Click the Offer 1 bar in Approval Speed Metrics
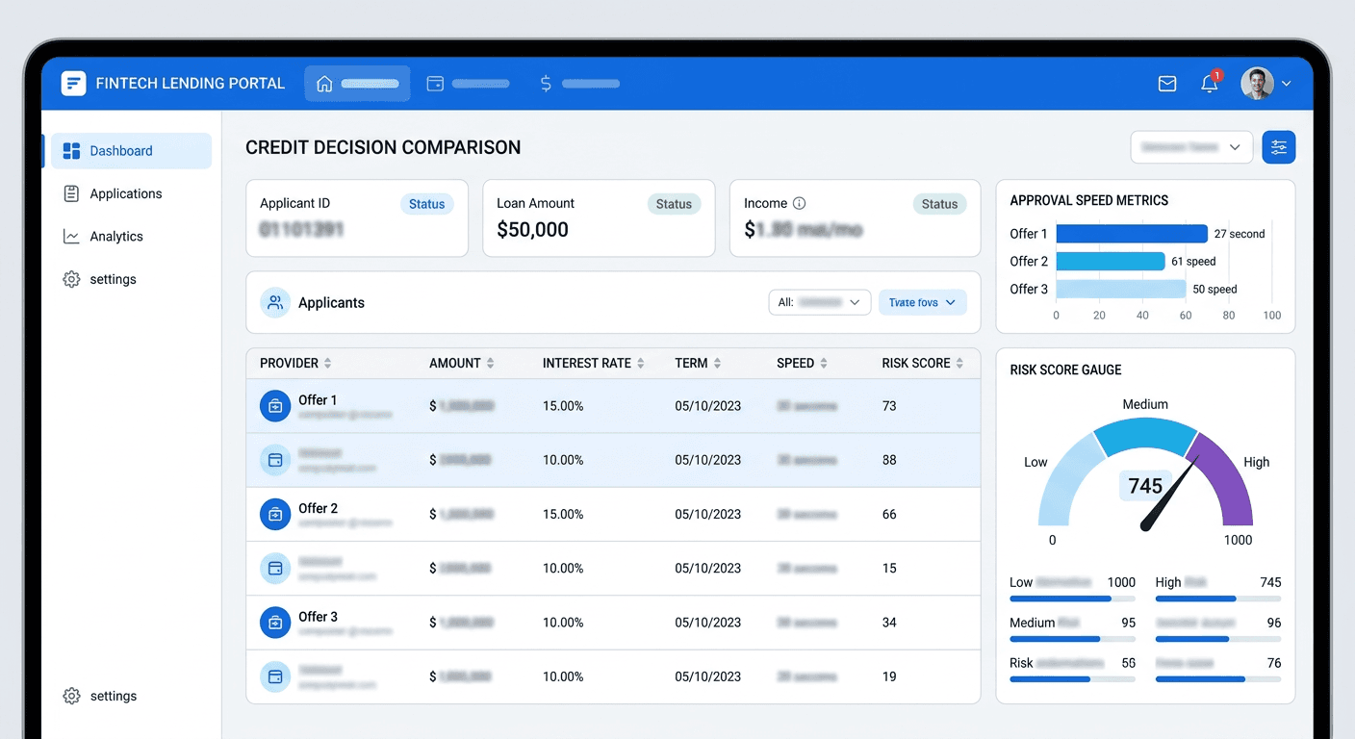The width and height of the screenshot is (1355, 739). (x=1132, y=234)
